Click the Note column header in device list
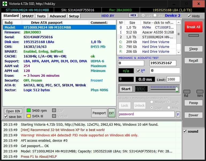Screen dimensions: 206x161 coord(158,22)
